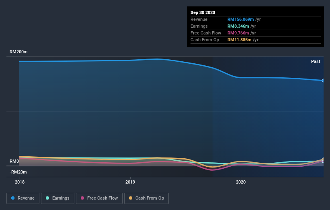Click the blue Revenue endpoint marker
This screenshot has height=210, width=330.
(x=323, y=81)
